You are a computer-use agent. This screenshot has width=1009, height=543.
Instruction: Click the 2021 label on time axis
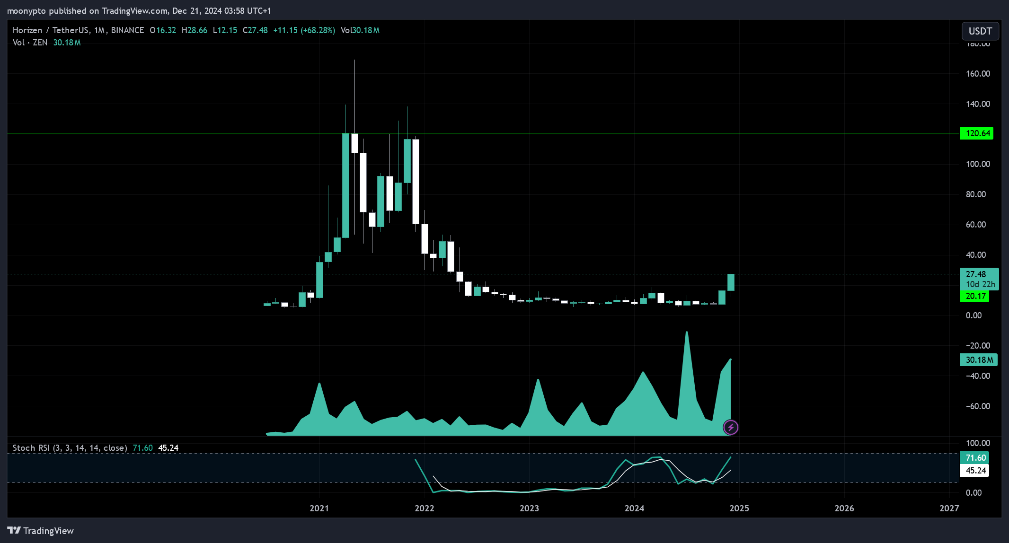(319, 508)
